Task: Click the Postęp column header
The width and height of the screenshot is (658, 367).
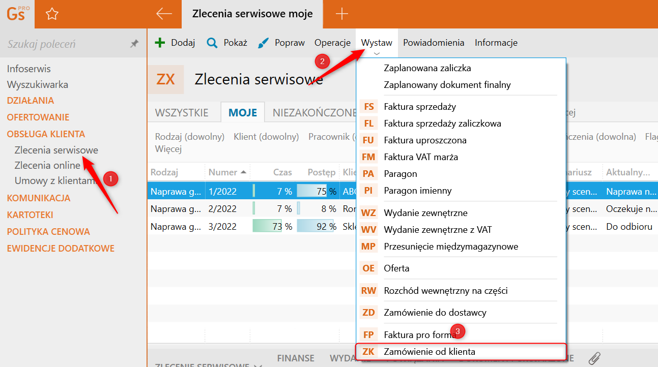Action: click(x=322, y=172)
